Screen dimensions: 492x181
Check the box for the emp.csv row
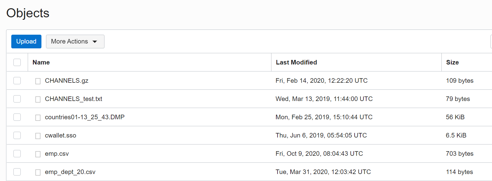17,154
